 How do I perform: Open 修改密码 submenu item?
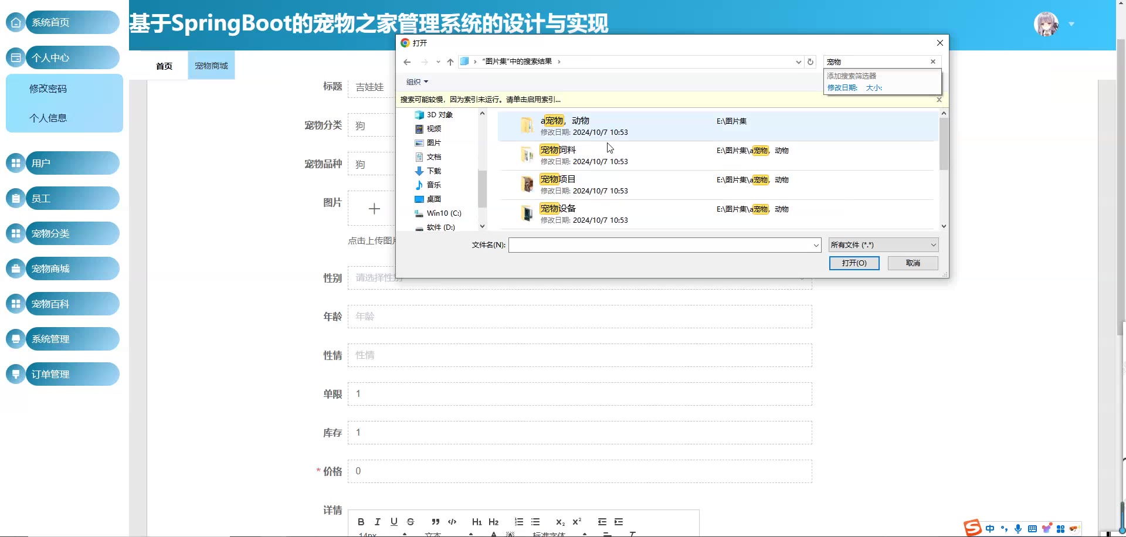48,89
